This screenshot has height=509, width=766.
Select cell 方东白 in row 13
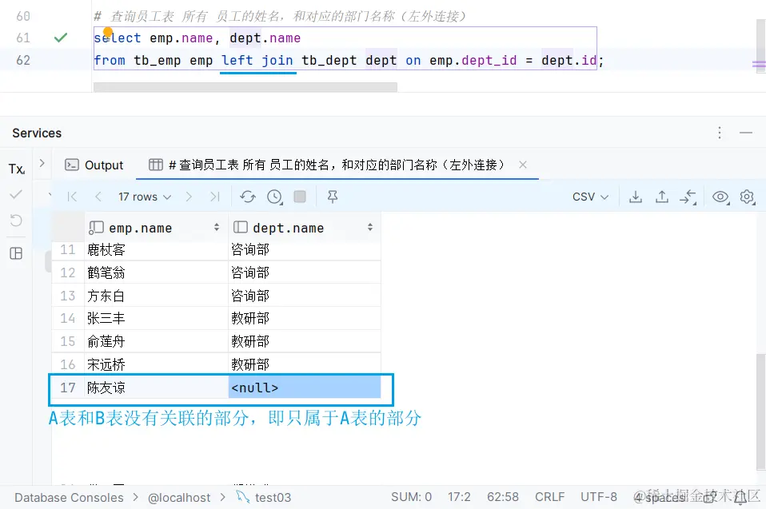pyautogui.click(x=156, y=295)
